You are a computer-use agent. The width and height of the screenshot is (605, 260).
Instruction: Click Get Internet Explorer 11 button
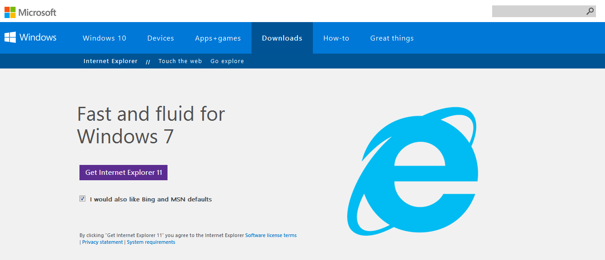(x=123, y=173)
